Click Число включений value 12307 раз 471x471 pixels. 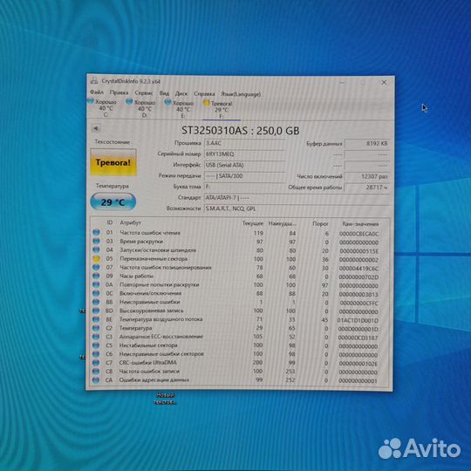coord(367,176)
